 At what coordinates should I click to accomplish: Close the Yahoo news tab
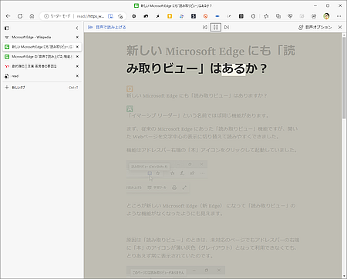(77, 66)
